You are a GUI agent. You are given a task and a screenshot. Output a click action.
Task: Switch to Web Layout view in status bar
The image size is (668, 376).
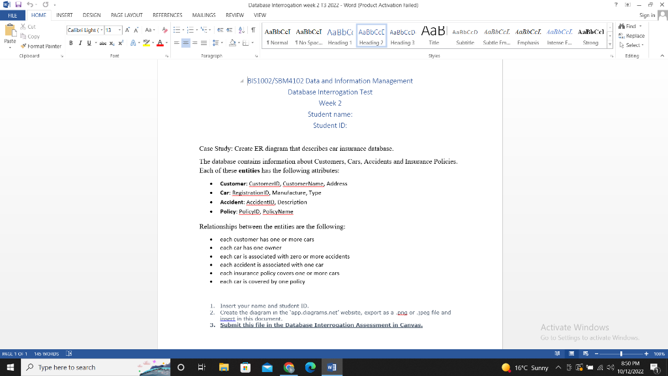586,354
